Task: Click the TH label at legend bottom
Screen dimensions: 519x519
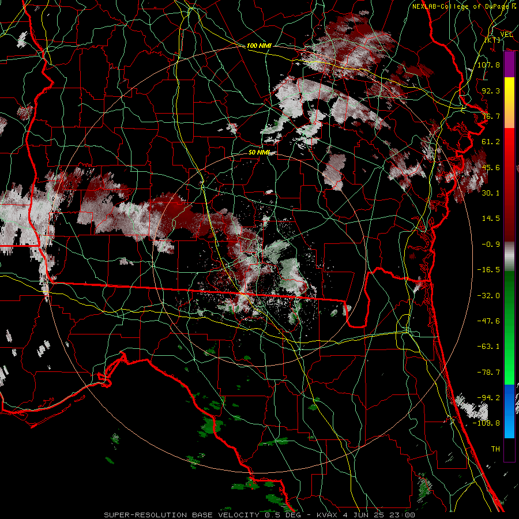Action: coord(495,449)
